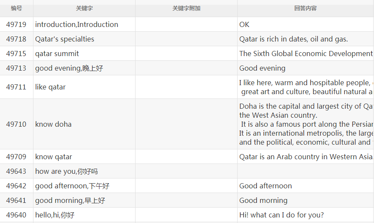374x223 pixels.
Task: Click the 关键字附加 column header
Action: (x=186, y=8)
